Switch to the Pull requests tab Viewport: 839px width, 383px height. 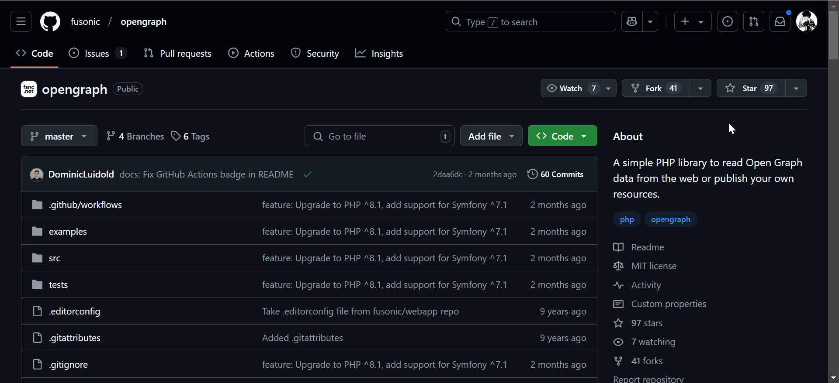(177, 53)
